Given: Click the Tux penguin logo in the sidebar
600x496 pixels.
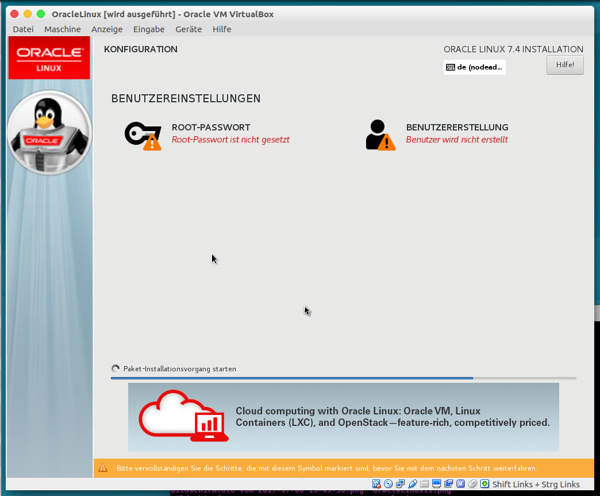Looking at the screenshot, I should 49,132.
